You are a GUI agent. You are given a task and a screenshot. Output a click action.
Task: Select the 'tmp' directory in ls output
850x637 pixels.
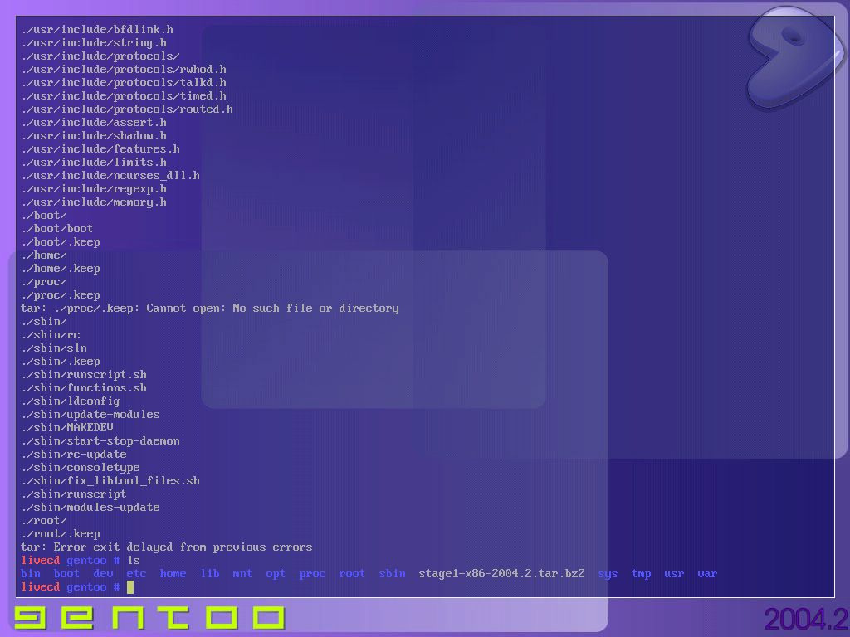tap(642, 574)
